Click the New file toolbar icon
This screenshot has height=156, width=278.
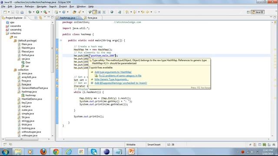click(x=5, y=12)
